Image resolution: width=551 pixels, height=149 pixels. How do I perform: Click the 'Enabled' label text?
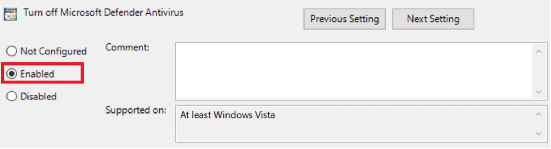(x=37, y=74)
